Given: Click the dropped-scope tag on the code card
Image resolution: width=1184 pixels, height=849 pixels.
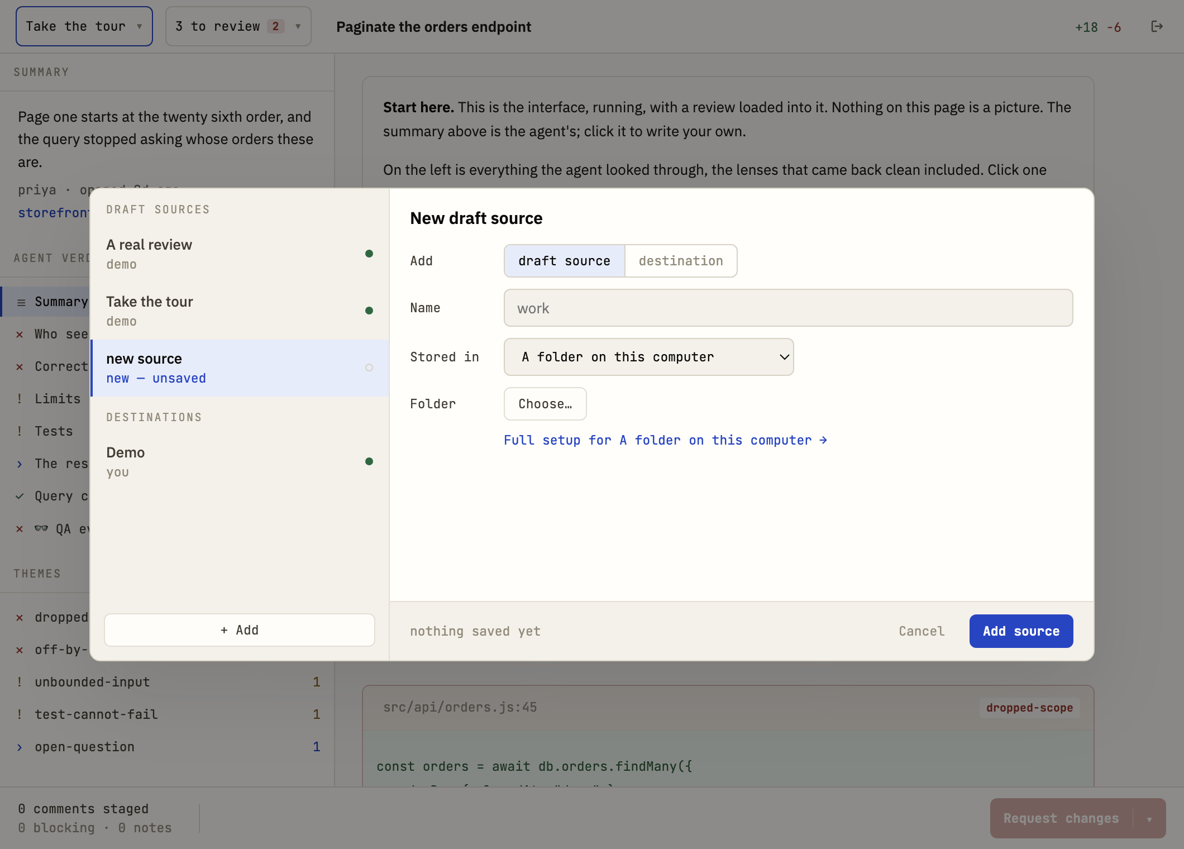Looking at the screenshot, I should click(x=1029, y=708).
